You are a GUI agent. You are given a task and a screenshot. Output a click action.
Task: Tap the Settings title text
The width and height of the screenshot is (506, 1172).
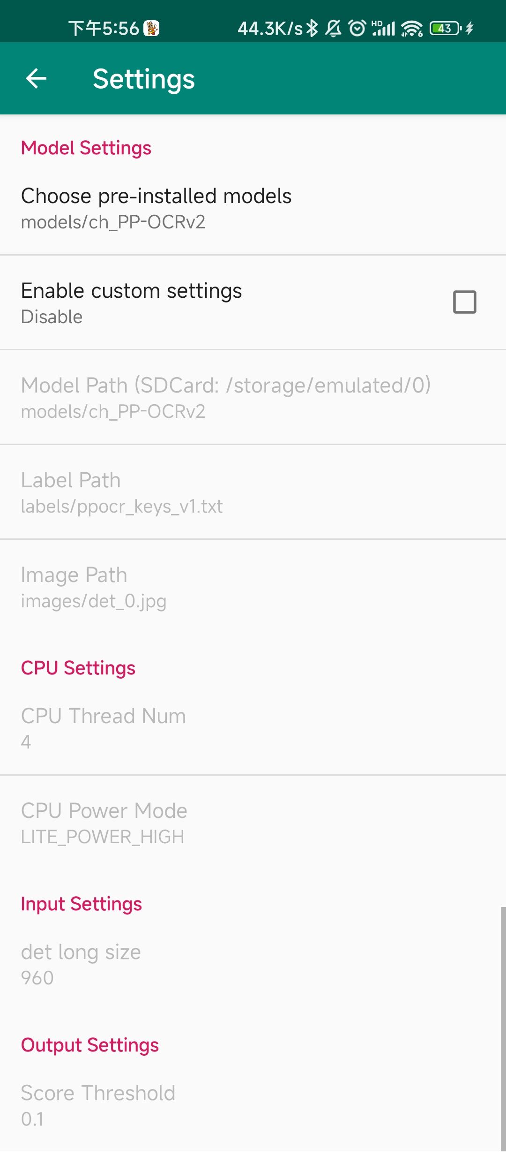click(144, 79)
